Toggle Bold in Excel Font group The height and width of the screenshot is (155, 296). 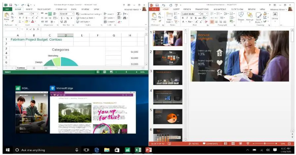(20, 18)
